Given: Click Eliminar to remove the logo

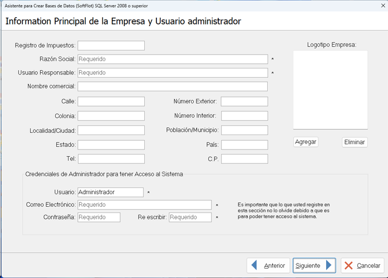Looking at the screenshot, I should (x=355, y=142).
